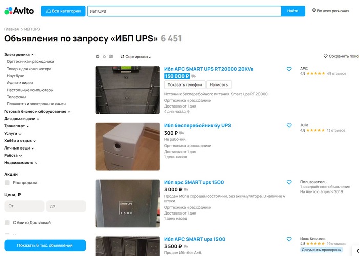Add Ибп бесперебойник бу UPS to favorites
This screenshot has width=359, height=256.
289,125
